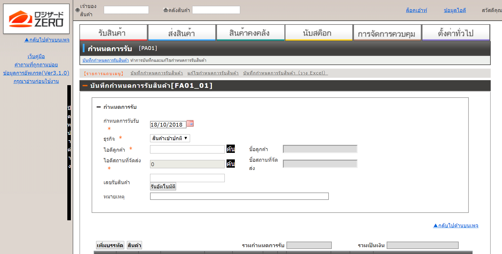Viewport: 502px width, 254px height.
Task: Open the ธุรกิจ dropdown showing สินค้าเข้าปกติ
Action: [170, 138]
